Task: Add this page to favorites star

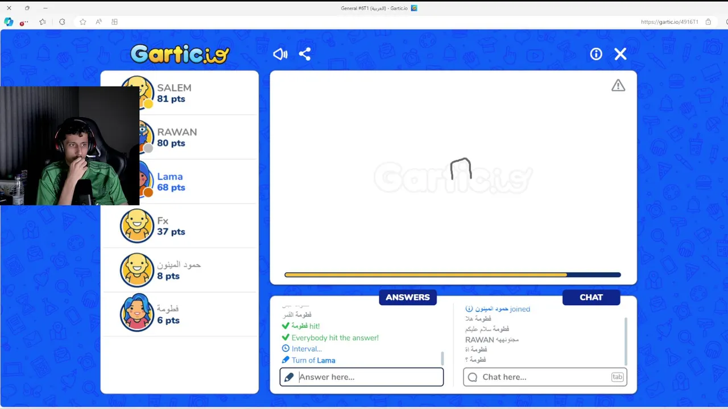Action: pyautogui.click(x=83, y=22)
